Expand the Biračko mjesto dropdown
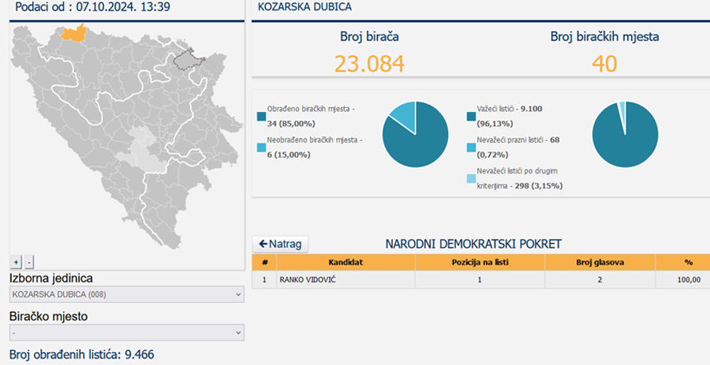The width and height of the screenshot is (710, 365). coord(126,333)
